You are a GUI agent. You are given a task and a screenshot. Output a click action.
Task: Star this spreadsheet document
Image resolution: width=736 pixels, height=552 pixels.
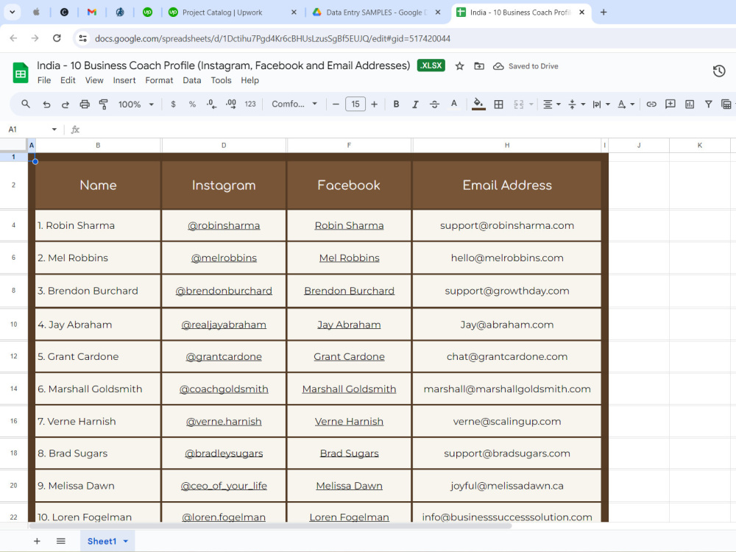coord(459,66)
